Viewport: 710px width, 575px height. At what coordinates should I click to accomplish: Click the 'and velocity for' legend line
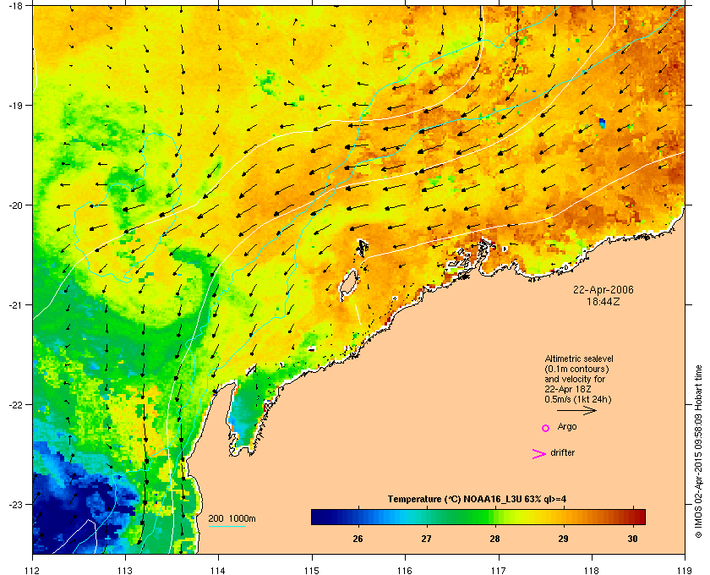pos(575,379)
